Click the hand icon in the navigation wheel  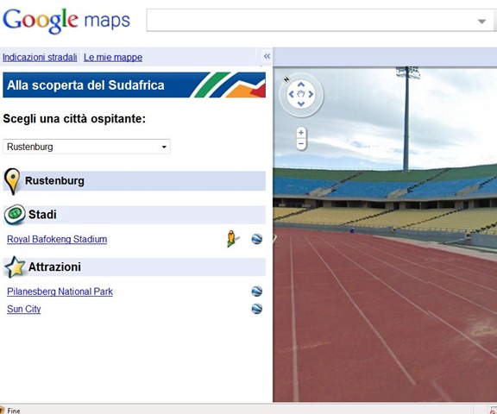tap(301, 94)
